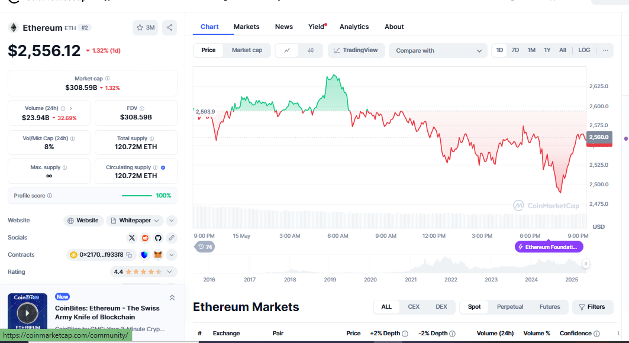The height and width of the screenshot is (343, 629).
Task: Set chart range to 1D
Action: click(x=499, y=50)
